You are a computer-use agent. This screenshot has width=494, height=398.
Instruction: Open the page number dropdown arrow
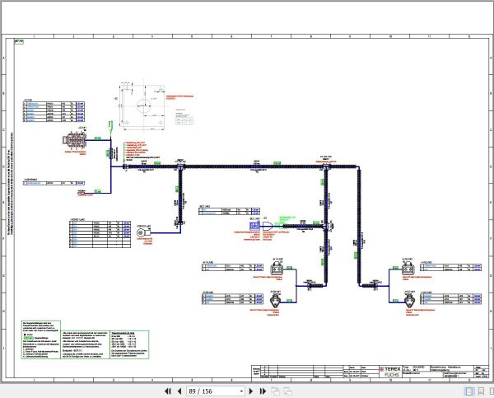tap(241, 391)
